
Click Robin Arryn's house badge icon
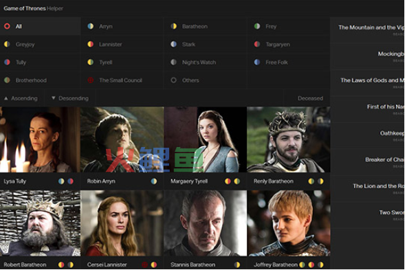tap(154, 181)
